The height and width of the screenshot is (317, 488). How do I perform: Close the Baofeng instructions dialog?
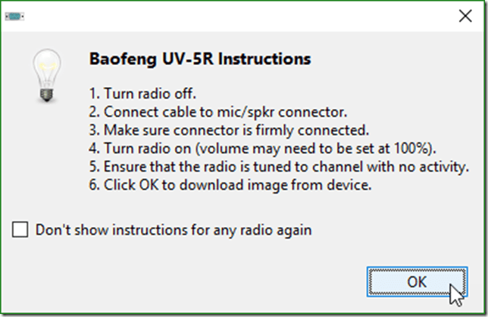465,15
